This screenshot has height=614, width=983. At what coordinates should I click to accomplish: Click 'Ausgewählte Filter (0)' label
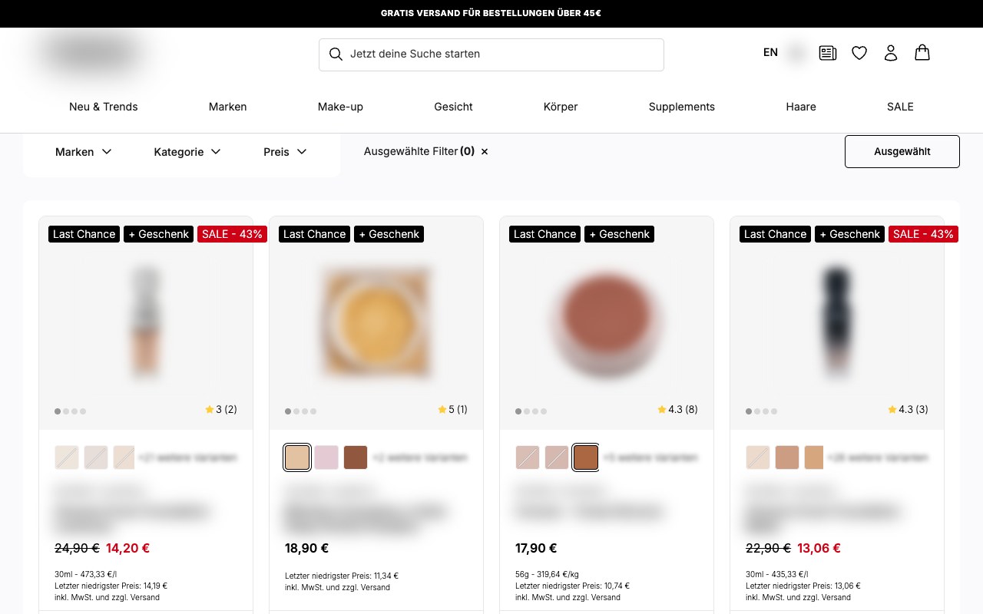pos(419,151)
